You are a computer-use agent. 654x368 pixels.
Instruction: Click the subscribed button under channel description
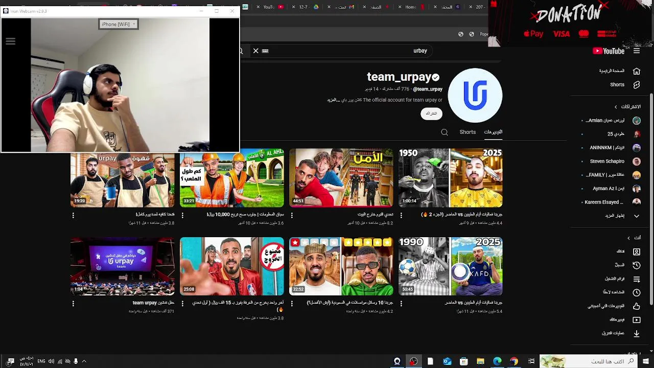(432, 113)
